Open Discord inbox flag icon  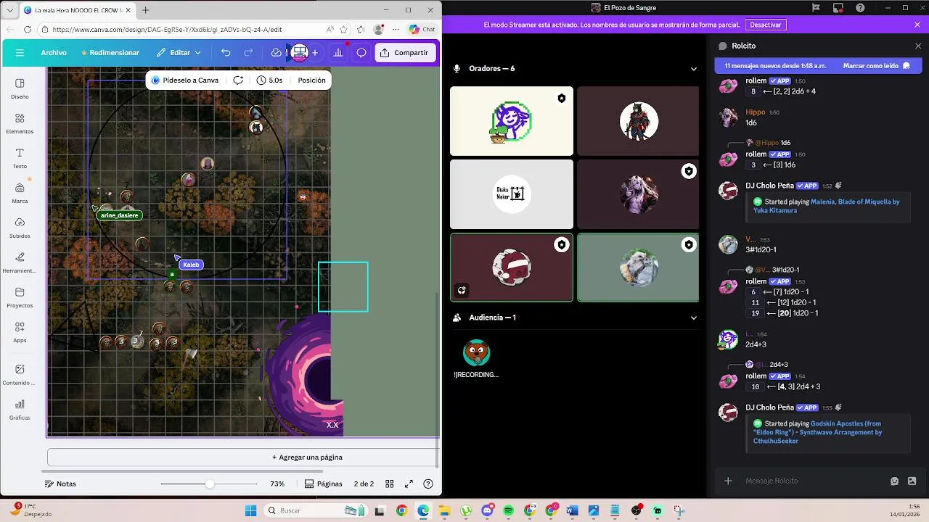(817, 8)
